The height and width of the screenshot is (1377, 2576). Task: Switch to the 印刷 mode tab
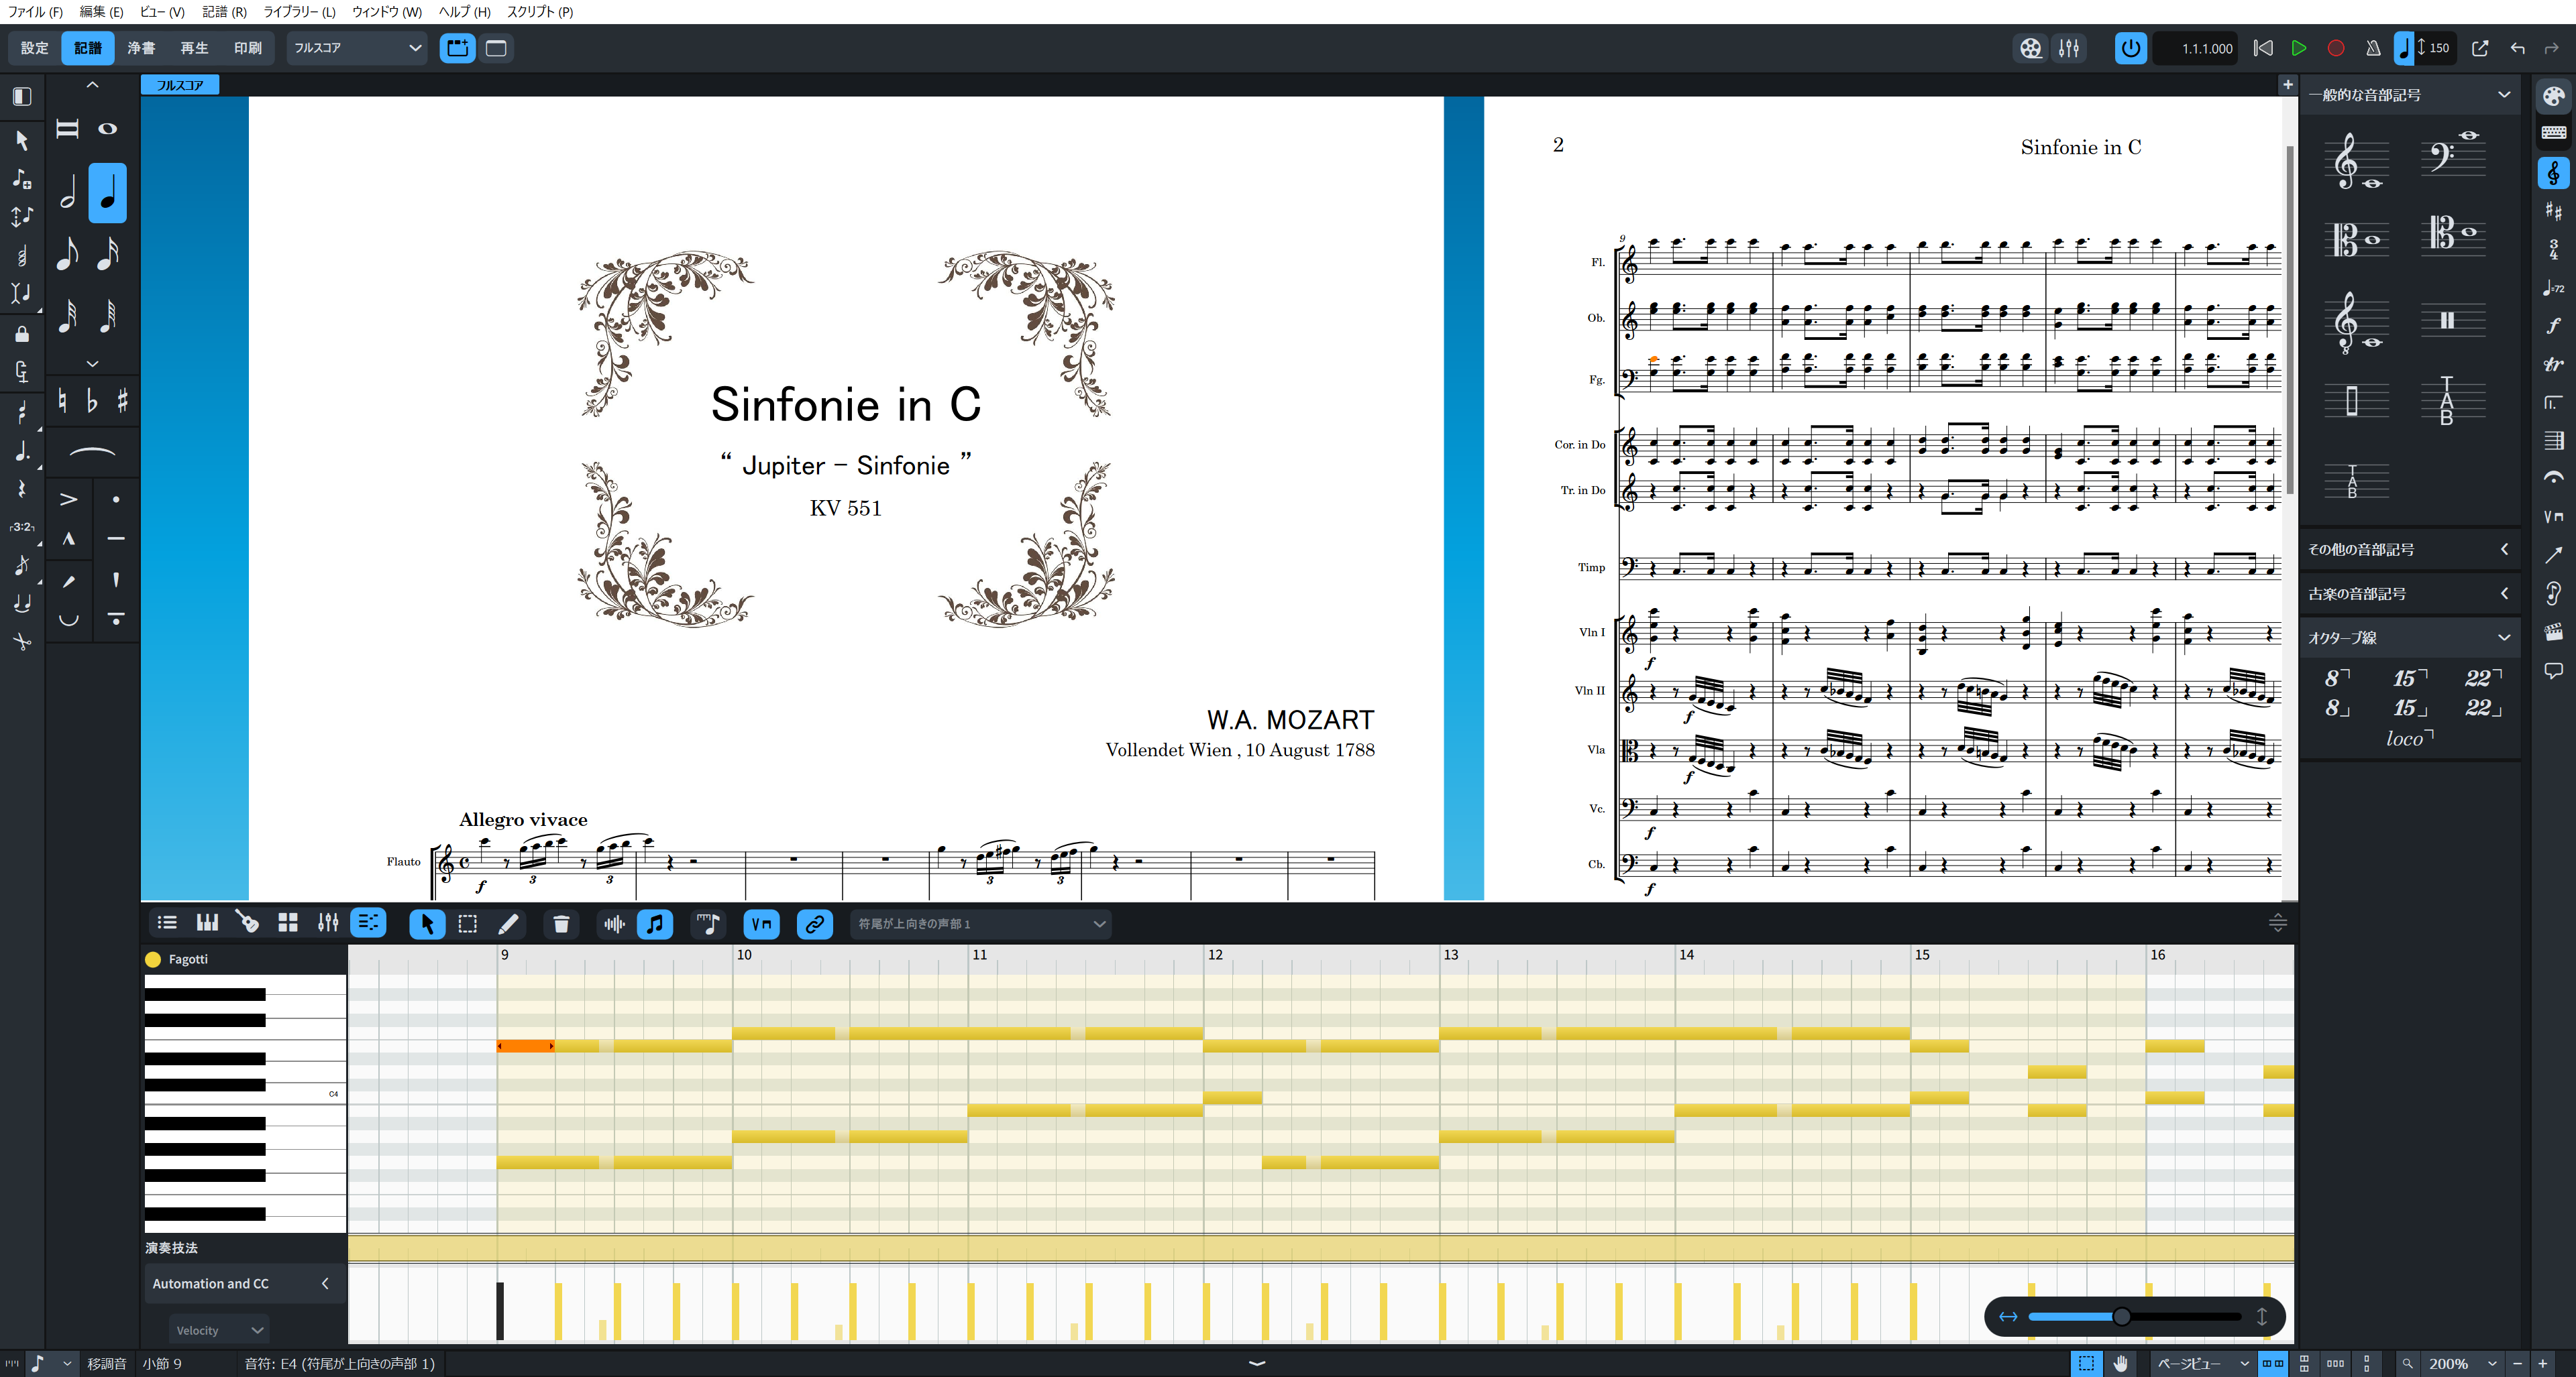(x=248, y=48)
